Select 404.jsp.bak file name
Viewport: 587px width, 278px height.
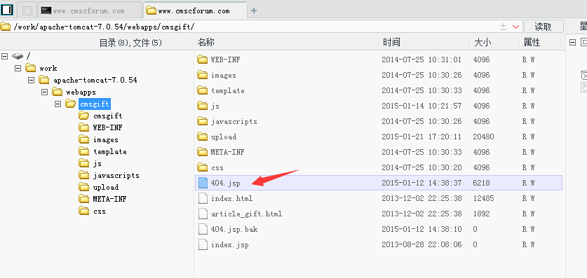234,229
